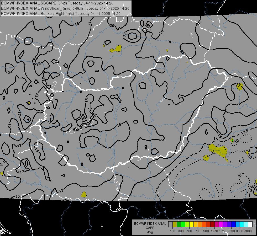
Task: Select the pale cyan legend swatch
Action: coord(246,224)
